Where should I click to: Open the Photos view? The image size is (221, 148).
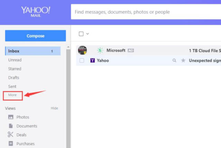[23, 117]
